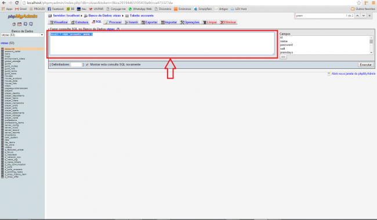Screen dimensions: 377x220
Task: Click the phpMyAdmin logo
Action: [23, 16]
